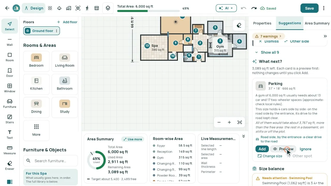Click the redo arrow icon
The height and width of the screenshot is (186, 331).
[x=254, y=8]
